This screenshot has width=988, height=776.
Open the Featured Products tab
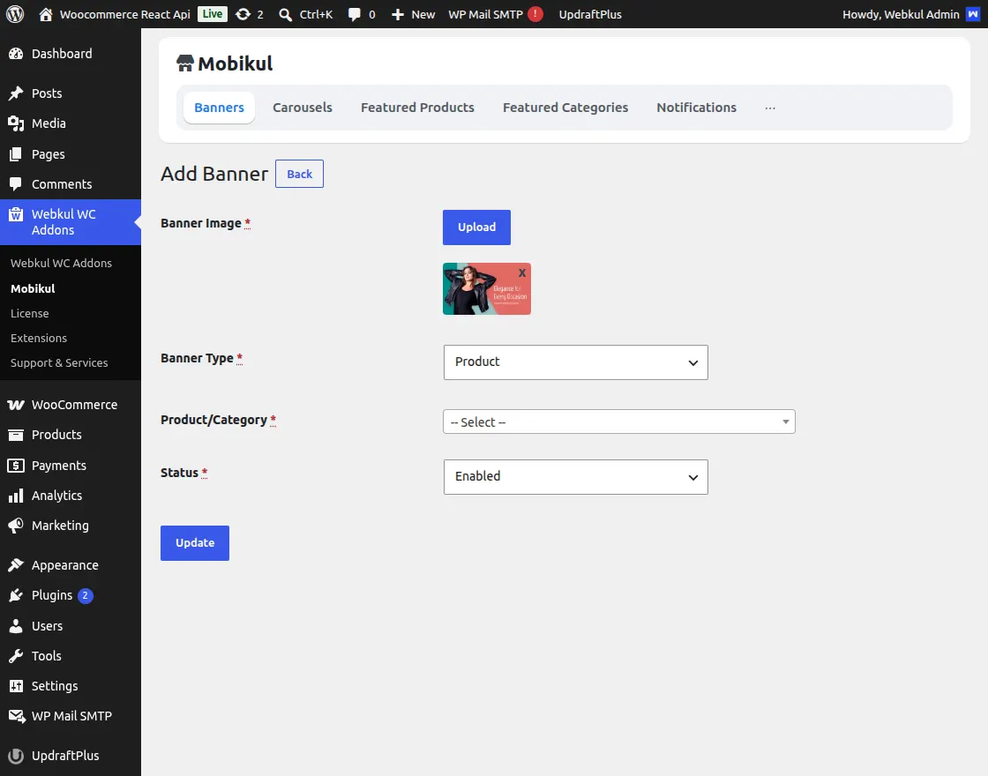(417, 108)
